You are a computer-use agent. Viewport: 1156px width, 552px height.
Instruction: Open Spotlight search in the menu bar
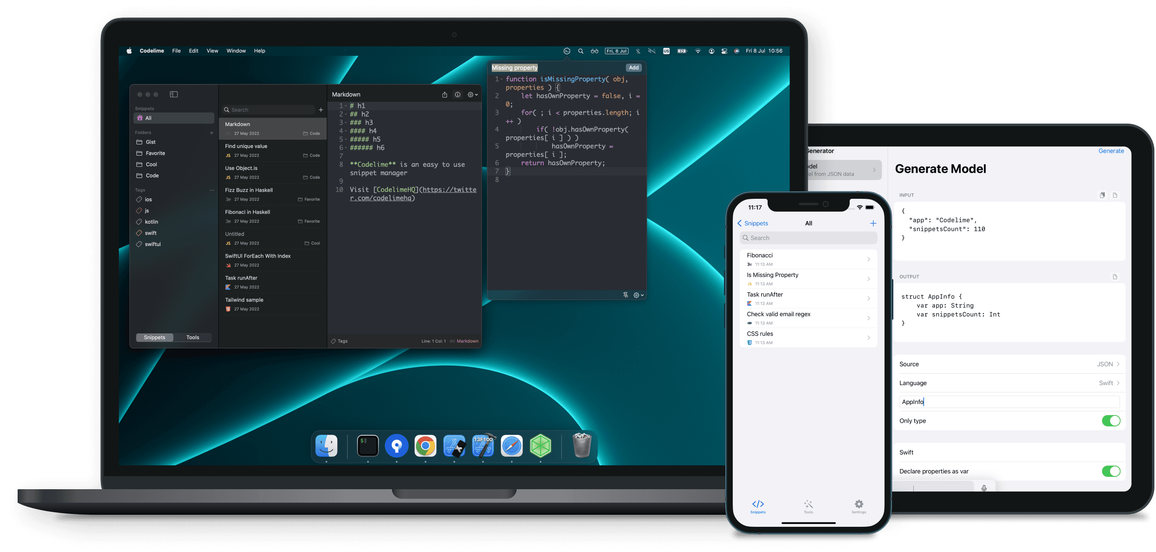581,51
